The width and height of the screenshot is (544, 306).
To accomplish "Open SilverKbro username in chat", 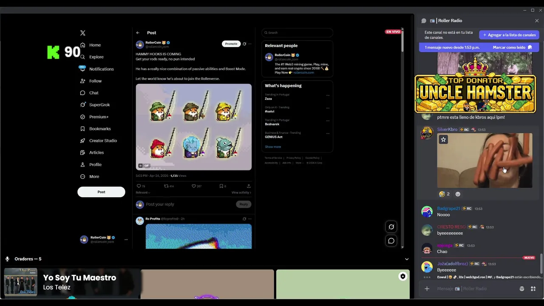I will tap(447, 130).
